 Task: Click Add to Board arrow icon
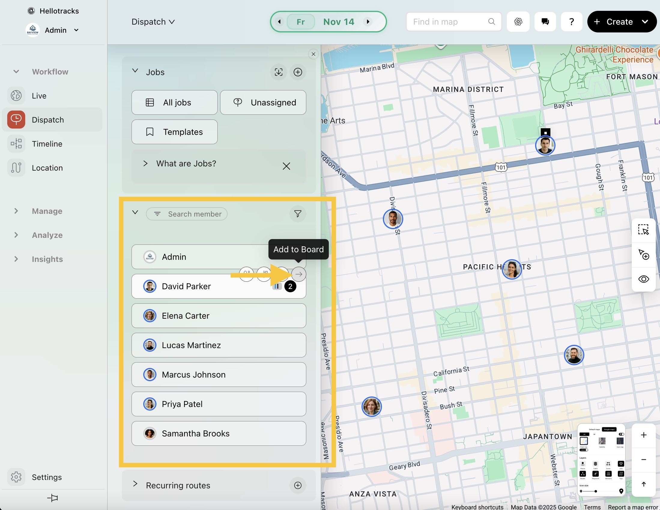tap(298, 274)
